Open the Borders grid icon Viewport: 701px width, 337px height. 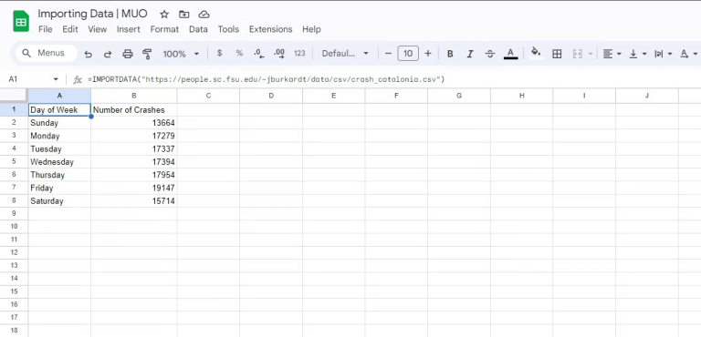point(557,54)
